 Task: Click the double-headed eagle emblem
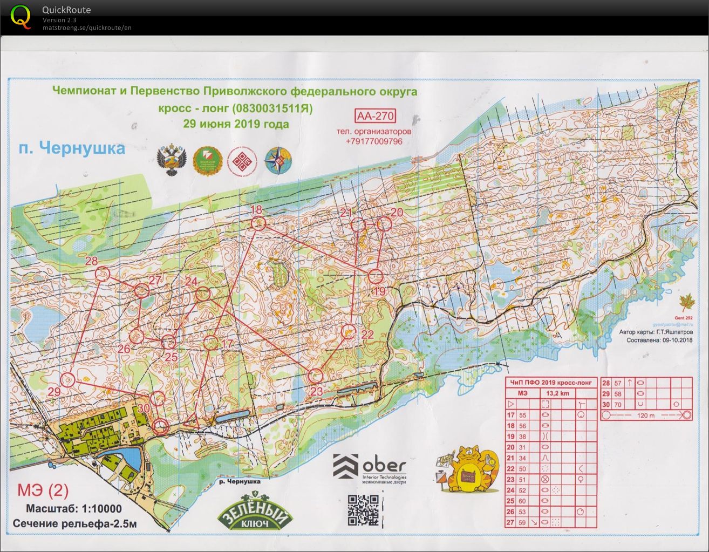pyautogui.click(x=171, y=161)
